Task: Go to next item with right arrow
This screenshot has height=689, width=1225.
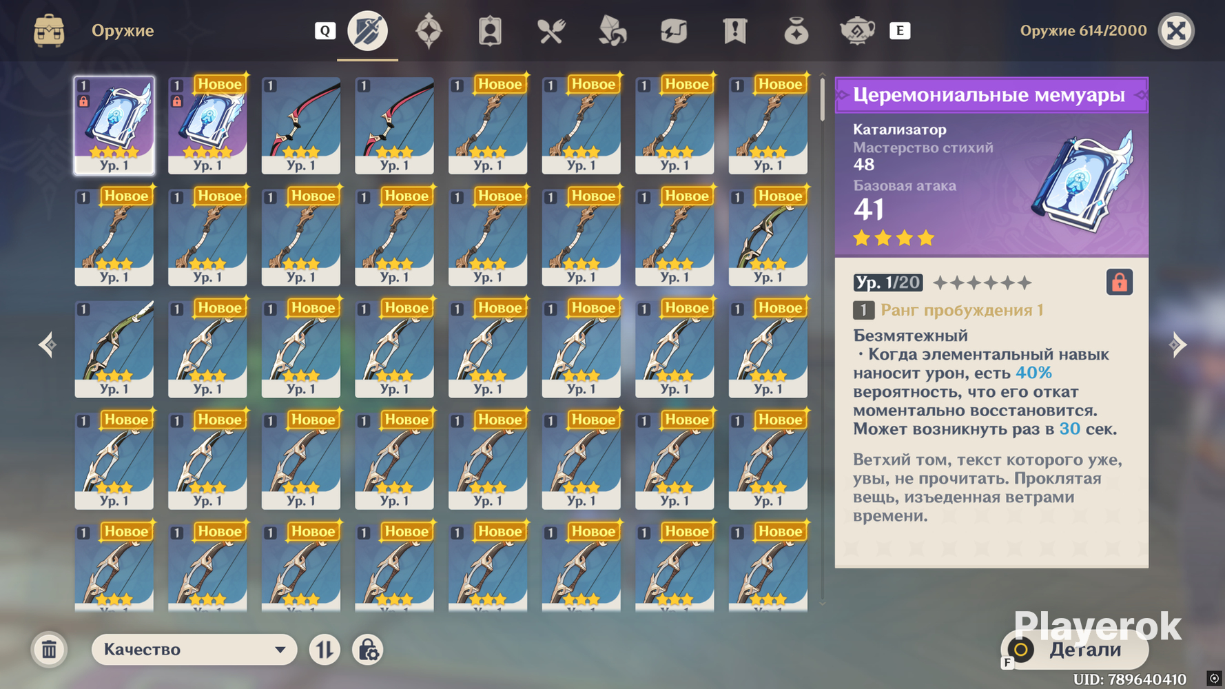Action: (1178, 344)
